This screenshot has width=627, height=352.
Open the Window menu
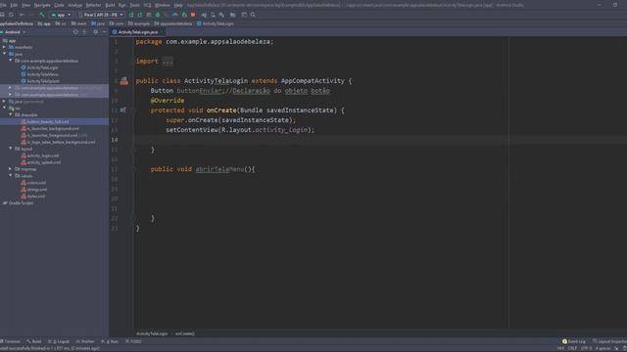[x=162, y=5]
